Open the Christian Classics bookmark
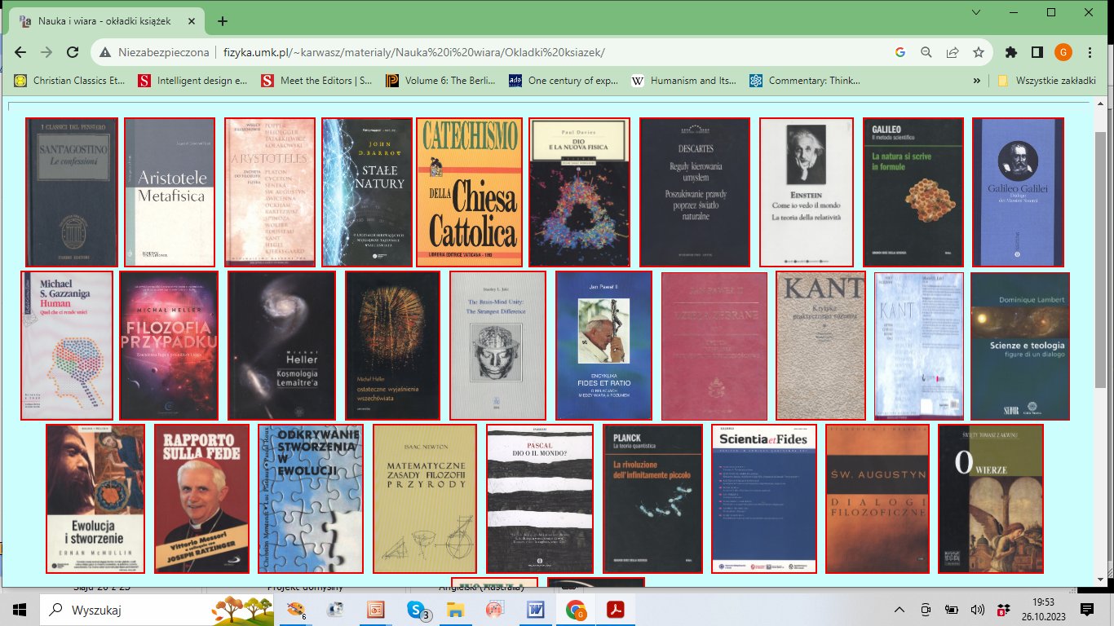The image size is (1114, 626). click(x=71, y=81)
